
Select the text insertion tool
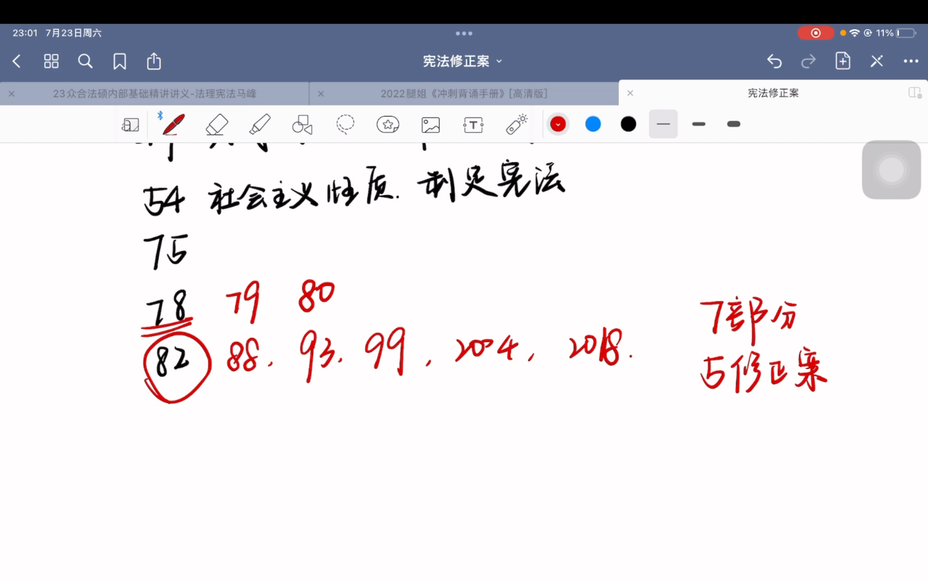(x=474, y=124)
